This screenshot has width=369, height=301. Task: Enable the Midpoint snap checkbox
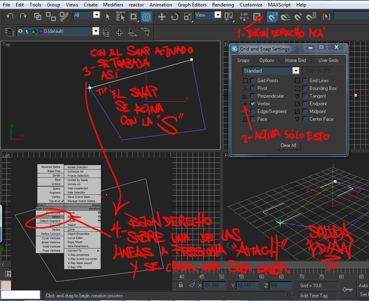tap(305, 111)
